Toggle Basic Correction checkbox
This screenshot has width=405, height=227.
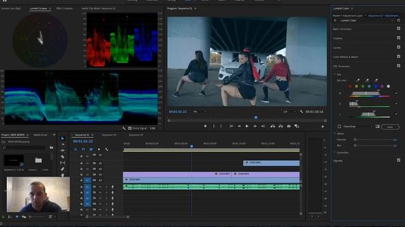tap(399, 28)
